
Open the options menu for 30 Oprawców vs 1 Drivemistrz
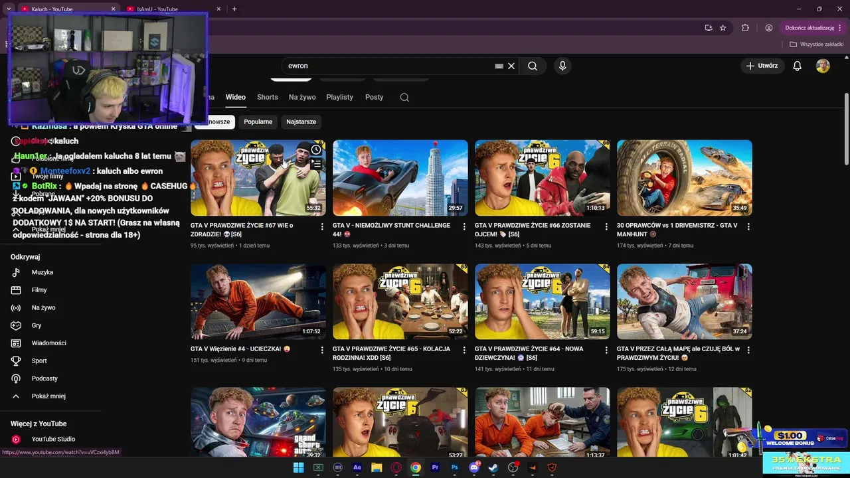748,226
